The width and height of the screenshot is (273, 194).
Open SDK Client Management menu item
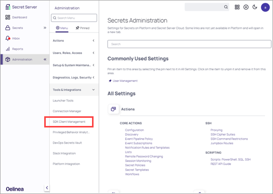pyautogui.click(x=69, y=121)
